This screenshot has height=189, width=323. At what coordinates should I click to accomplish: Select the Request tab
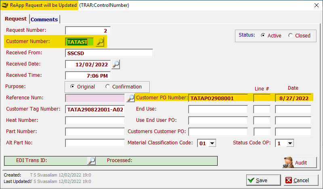pos(16,19)
